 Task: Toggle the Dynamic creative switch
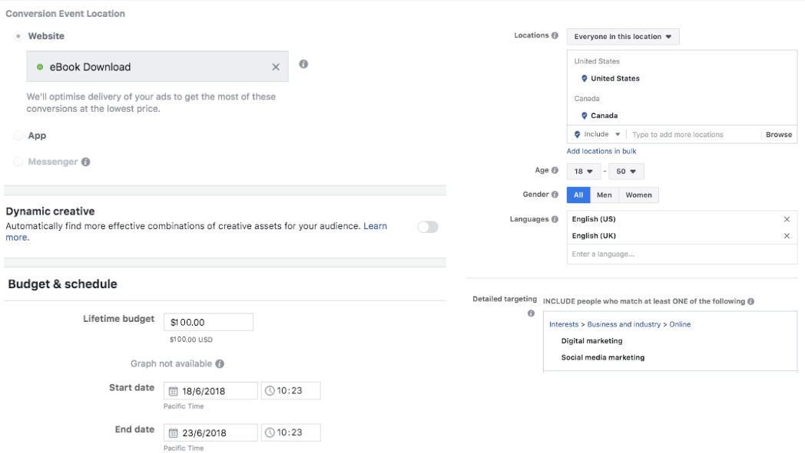coord(427,227)
